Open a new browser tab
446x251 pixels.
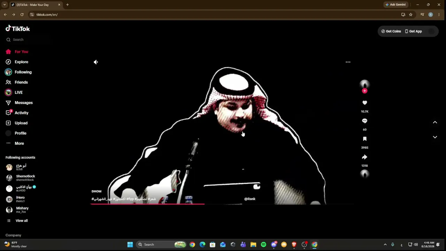tap(67, 5)
